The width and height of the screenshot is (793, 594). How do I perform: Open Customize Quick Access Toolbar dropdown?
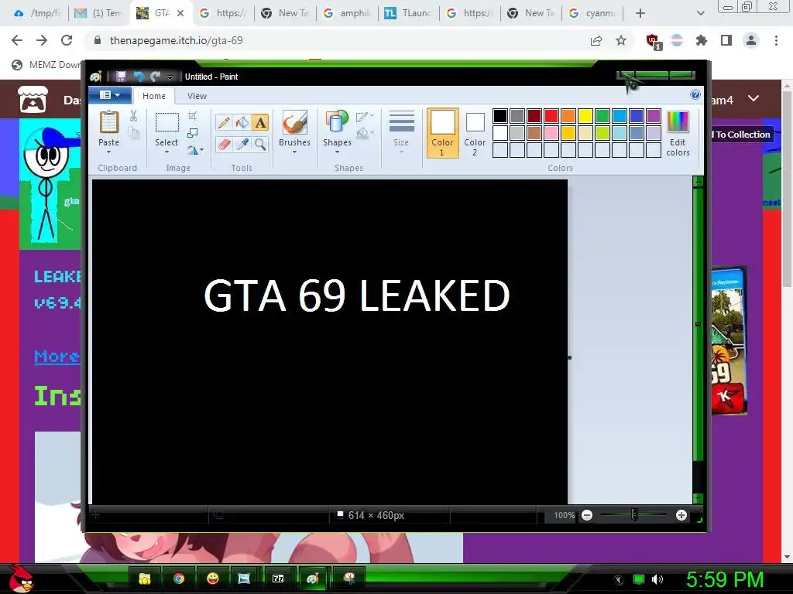tap(170, 77)
